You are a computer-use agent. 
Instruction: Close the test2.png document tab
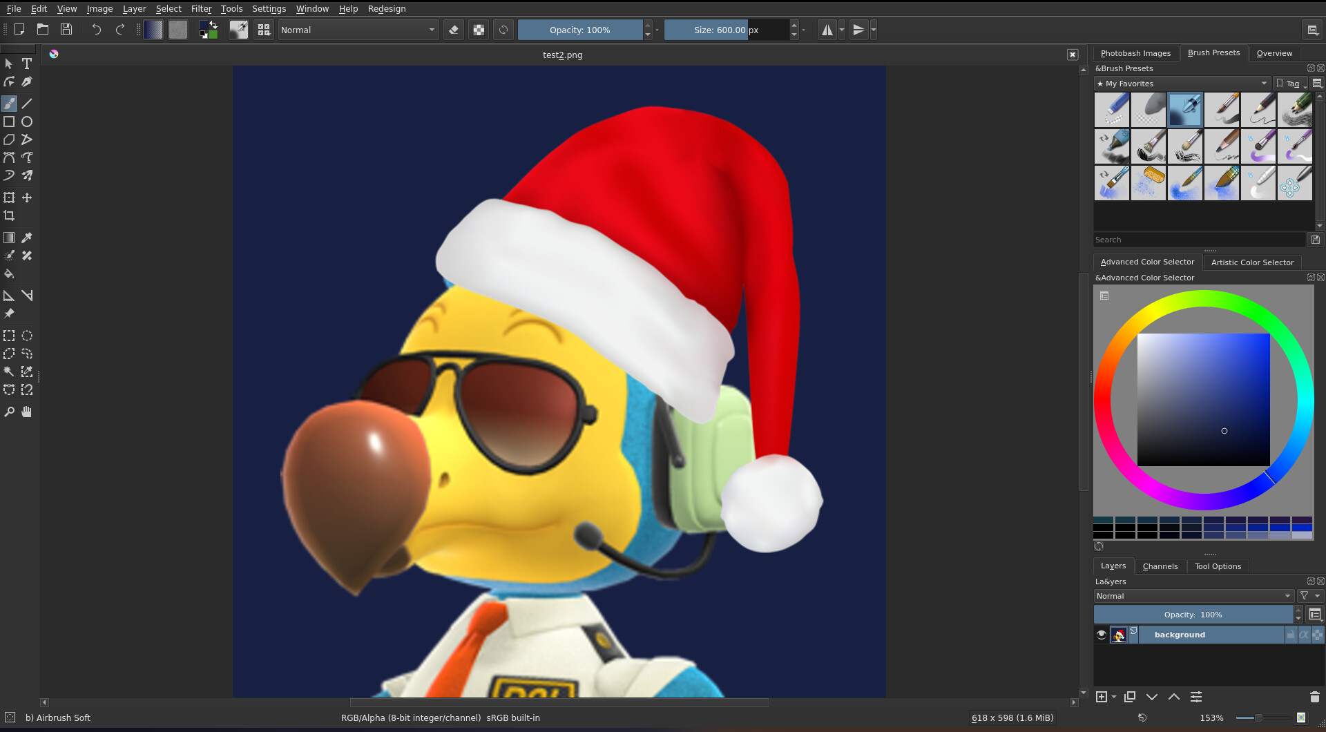coord(1073,55)
